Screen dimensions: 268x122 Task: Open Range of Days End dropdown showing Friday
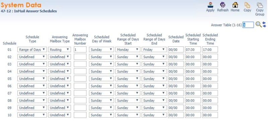[154, 50]
